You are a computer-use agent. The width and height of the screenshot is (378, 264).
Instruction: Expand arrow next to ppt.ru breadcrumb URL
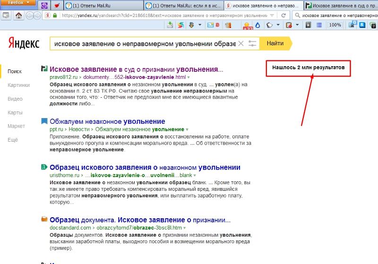pyautogui.click(x=187, y=129)
